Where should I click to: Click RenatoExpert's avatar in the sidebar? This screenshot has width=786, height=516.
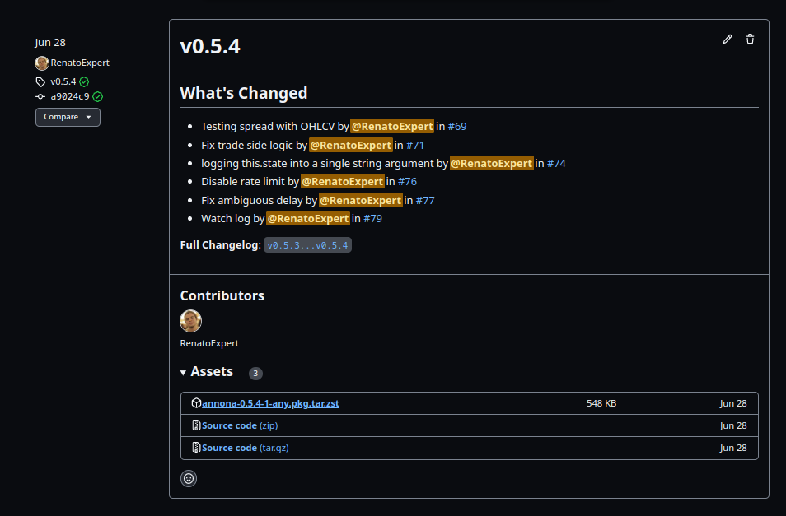tap(41, 63)
